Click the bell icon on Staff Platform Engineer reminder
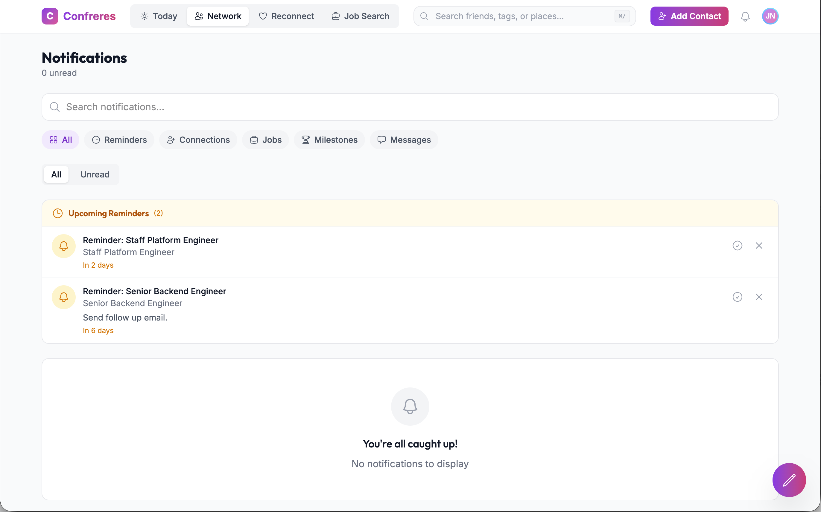This screenshot has height=512, width=821. coord(64,246)
